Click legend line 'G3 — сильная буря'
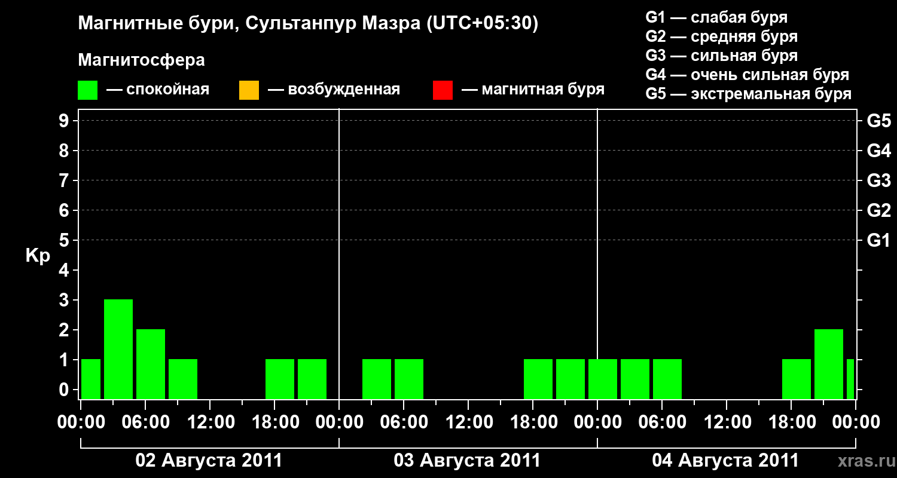Viewport: 897px width, 478px height. (x=721, y=56)
